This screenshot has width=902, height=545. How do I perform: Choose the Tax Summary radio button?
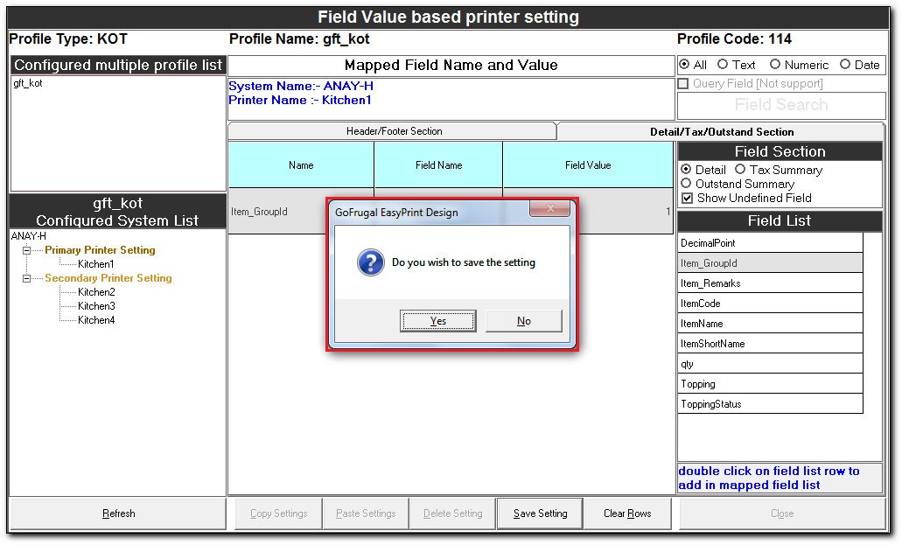740,169
